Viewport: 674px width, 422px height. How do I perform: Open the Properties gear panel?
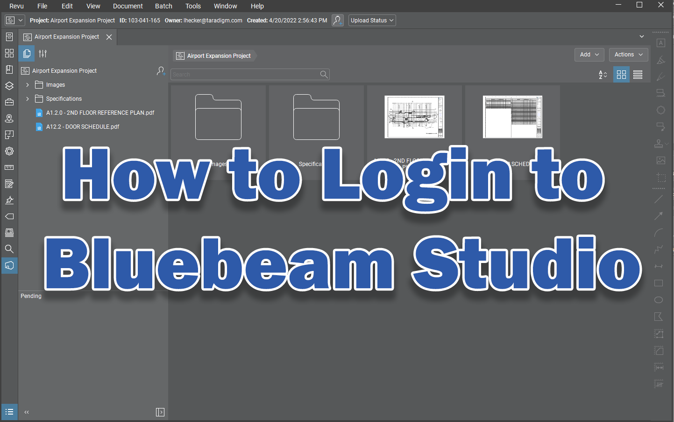tap(9, 151)
